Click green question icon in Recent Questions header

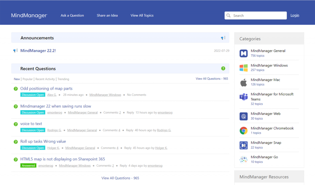(x=223, y=69)
